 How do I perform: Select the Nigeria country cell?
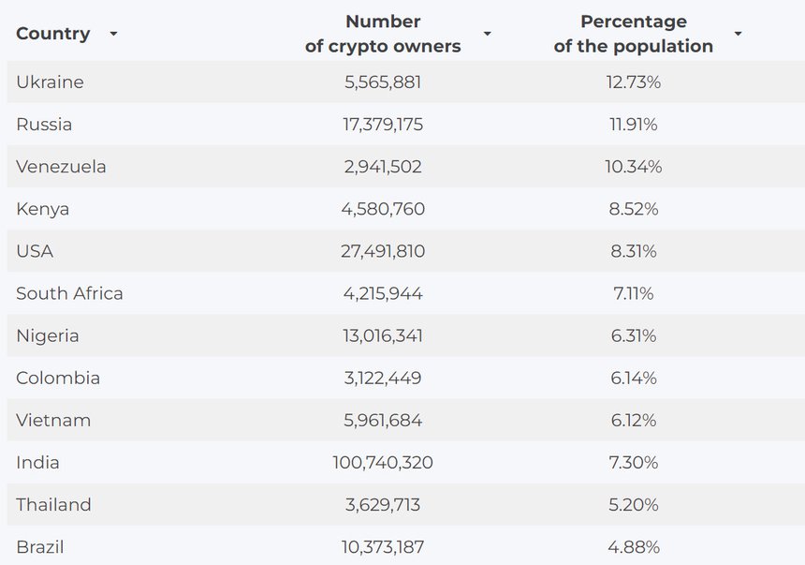tap(47, 335)
